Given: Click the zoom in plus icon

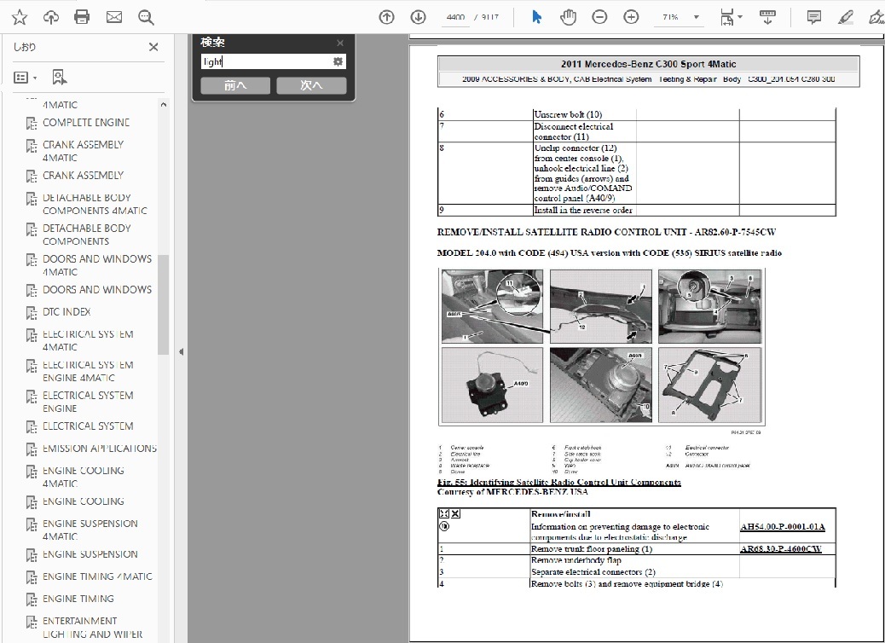Looking at the screenshot, I should [x=631, y=18].
